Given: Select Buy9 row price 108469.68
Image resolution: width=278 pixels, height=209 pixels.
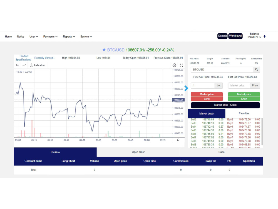Looking at the screenshot, I should (x=245, y=144).
